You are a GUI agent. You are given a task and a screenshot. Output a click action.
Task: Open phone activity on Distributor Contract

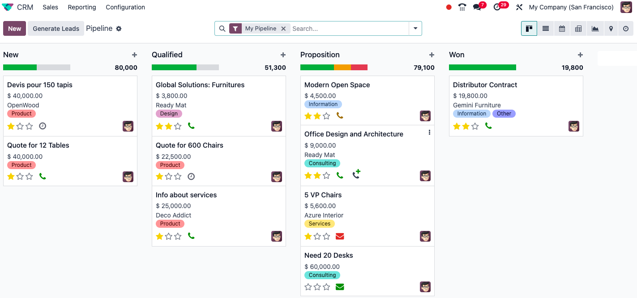(x=488, y=126)
